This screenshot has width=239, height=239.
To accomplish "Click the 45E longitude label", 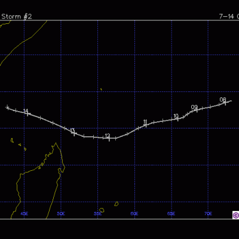I will coord(24,214).
